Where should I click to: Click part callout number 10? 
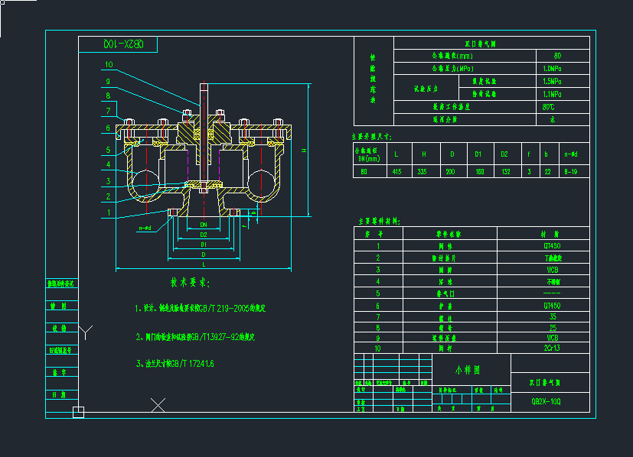tap(109, 65)
